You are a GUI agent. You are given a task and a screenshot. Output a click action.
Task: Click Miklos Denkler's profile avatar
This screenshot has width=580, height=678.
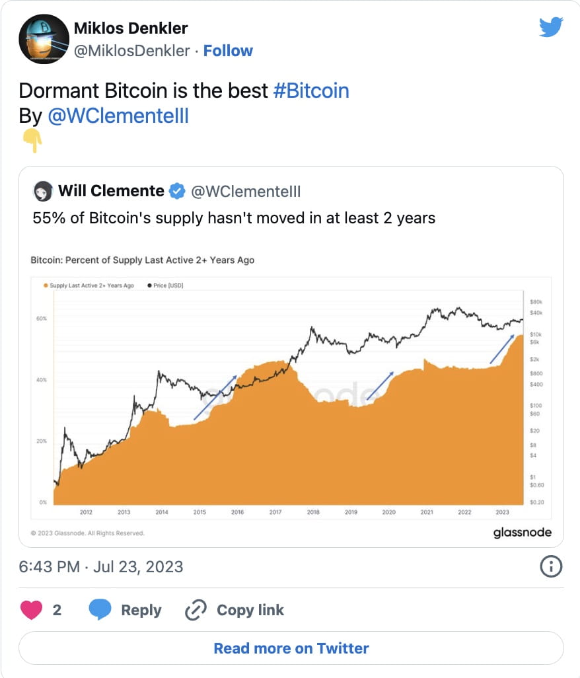44,39
